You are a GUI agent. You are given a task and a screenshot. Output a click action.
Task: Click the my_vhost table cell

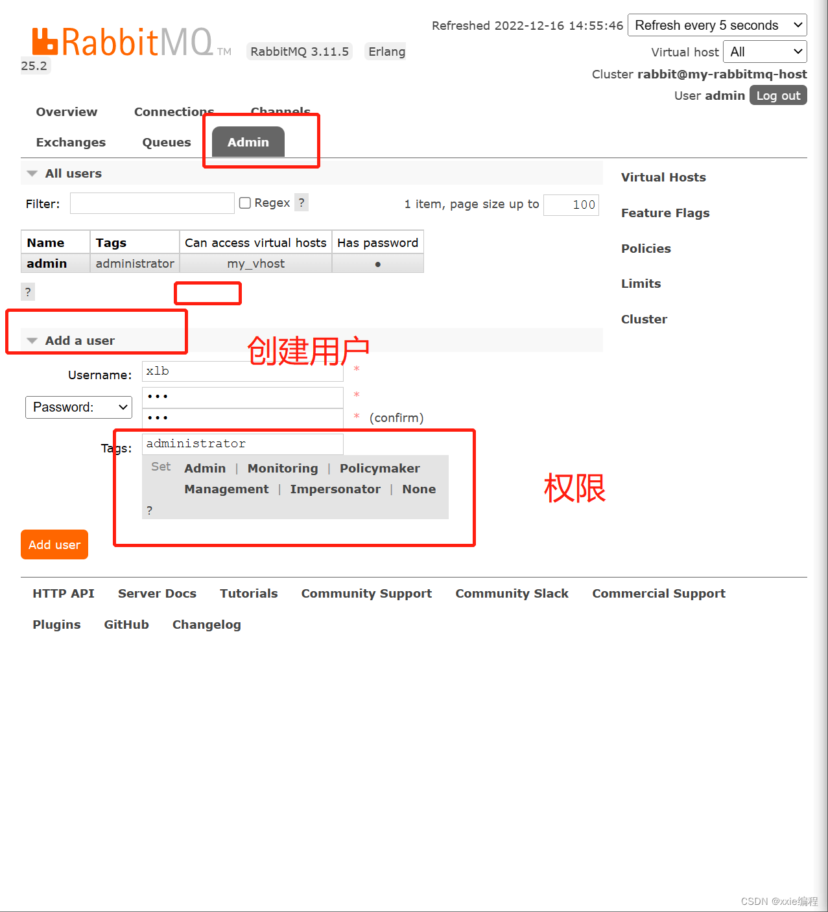point(255,263)
